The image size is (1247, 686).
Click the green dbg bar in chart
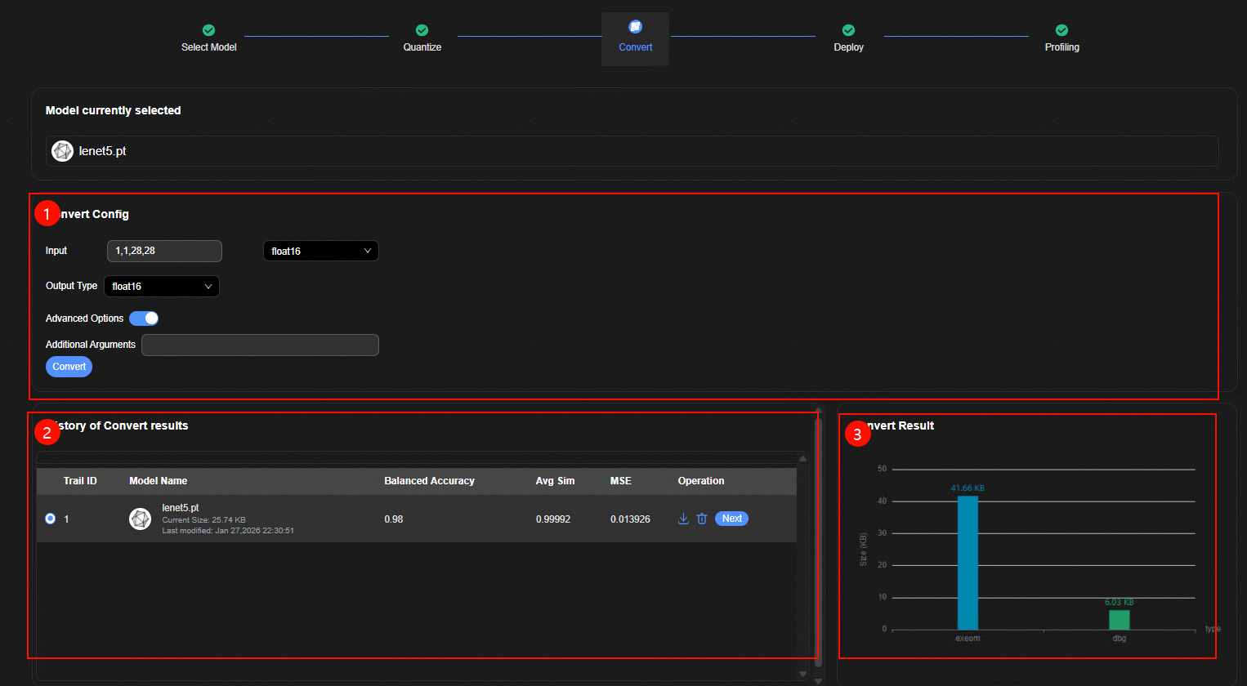click(1119, 620)
